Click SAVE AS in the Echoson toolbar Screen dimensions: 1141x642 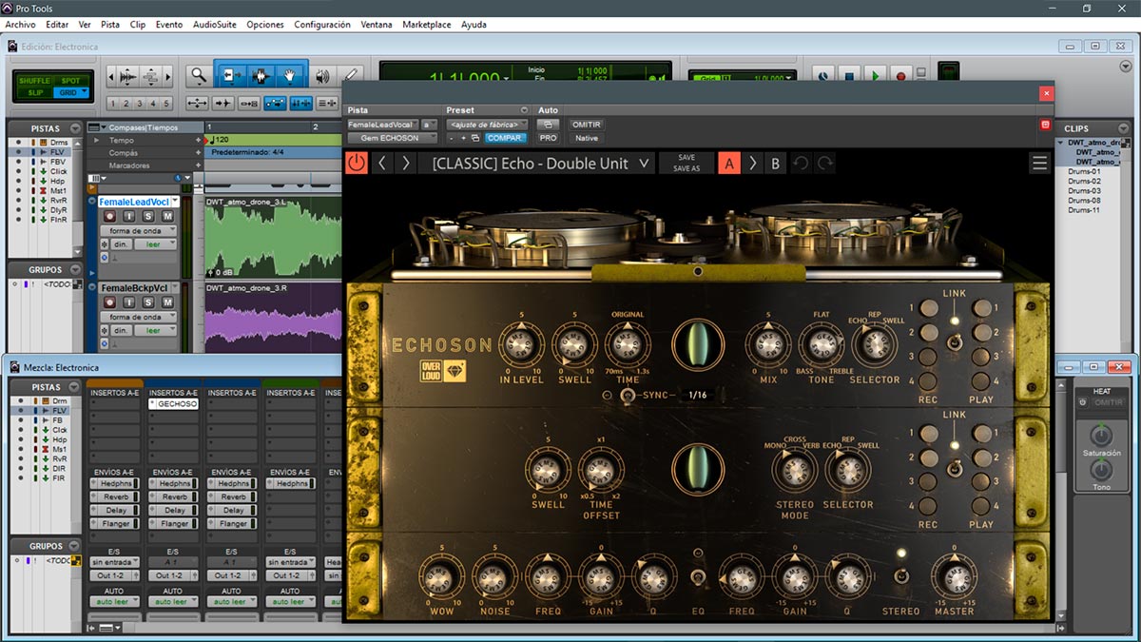pyautogui.click(x=686, y=168)
